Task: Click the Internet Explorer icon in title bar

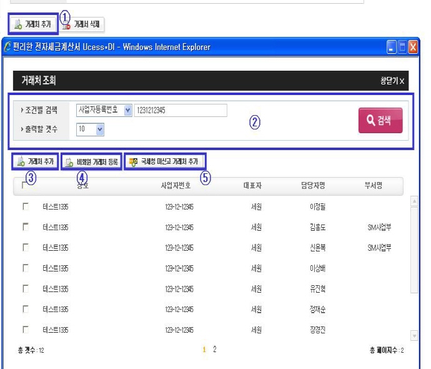Action: pos(7,47)
